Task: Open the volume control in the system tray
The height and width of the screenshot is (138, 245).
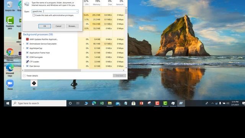Action: (228, 103)
